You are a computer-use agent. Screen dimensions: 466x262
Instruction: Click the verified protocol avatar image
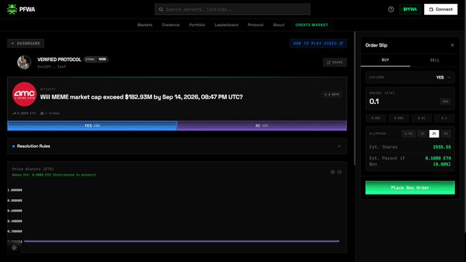(24, 62)
